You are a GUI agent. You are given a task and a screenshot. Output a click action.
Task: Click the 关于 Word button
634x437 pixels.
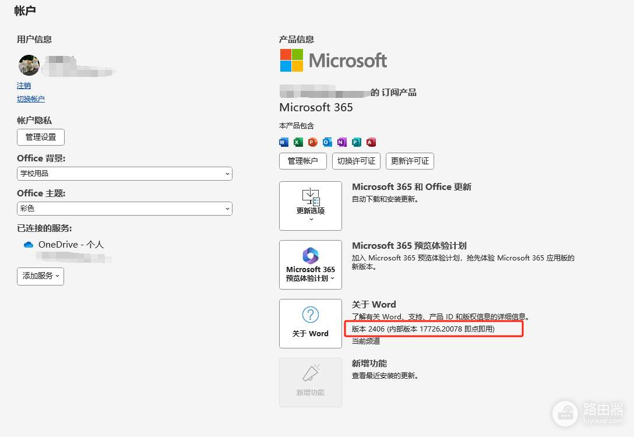[311, 323]
